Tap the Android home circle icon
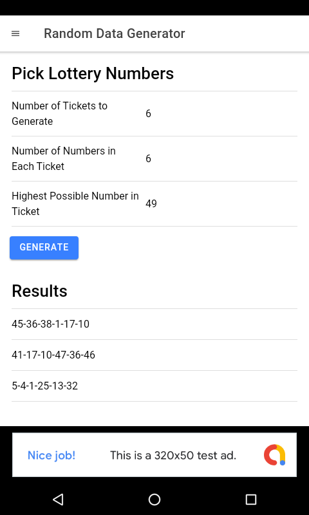Screen dimensions: 309x515 [x=154, y=500]
